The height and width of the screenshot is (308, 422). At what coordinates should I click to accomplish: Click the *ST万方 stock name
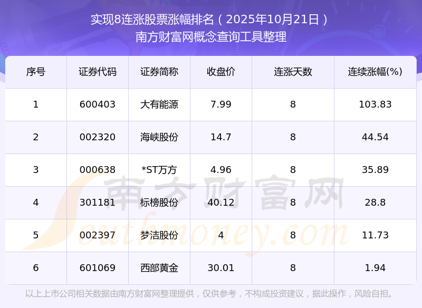click(159, 170)
